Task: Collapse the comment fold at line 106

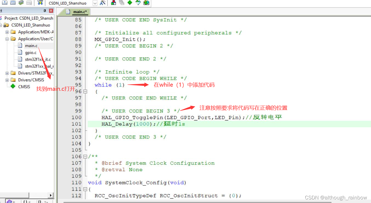Action: pos(85,157)
